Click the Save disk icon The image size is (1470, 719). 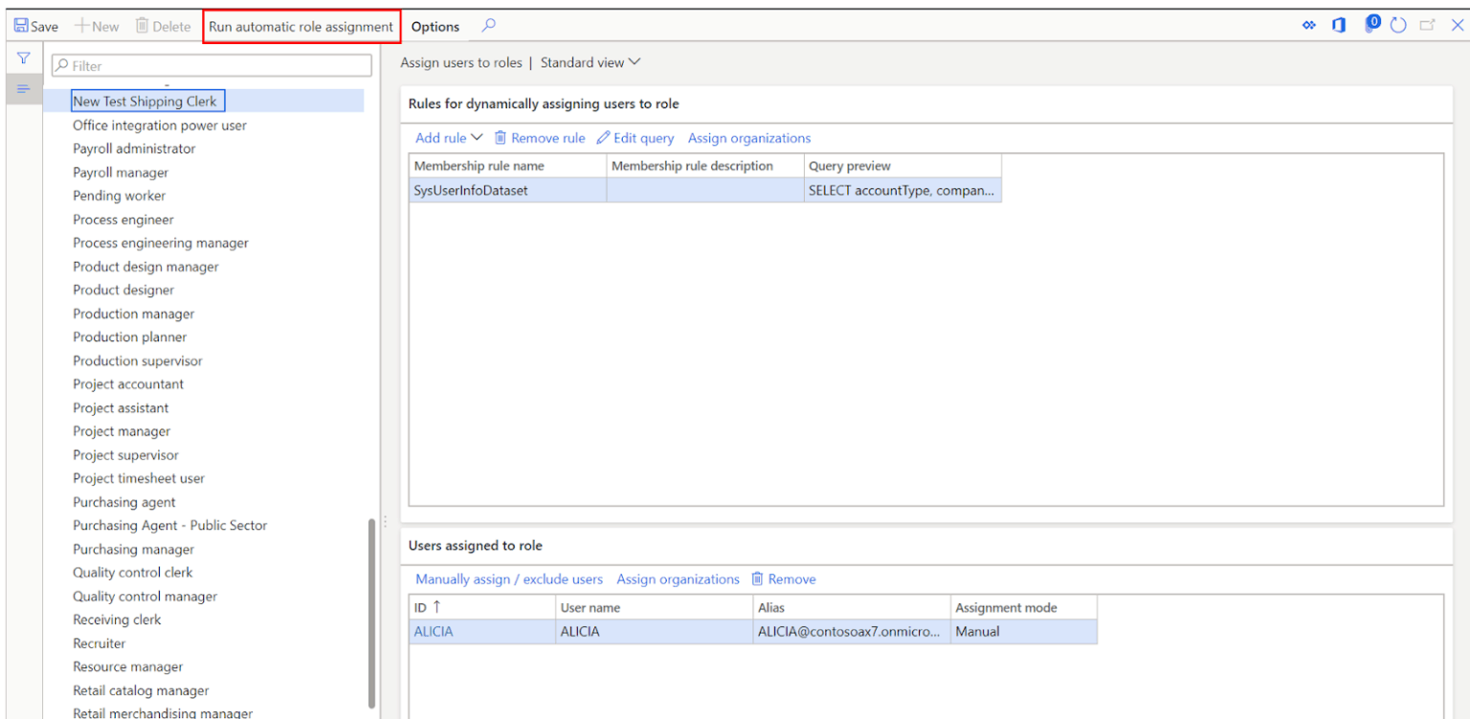tap(21, 27)
